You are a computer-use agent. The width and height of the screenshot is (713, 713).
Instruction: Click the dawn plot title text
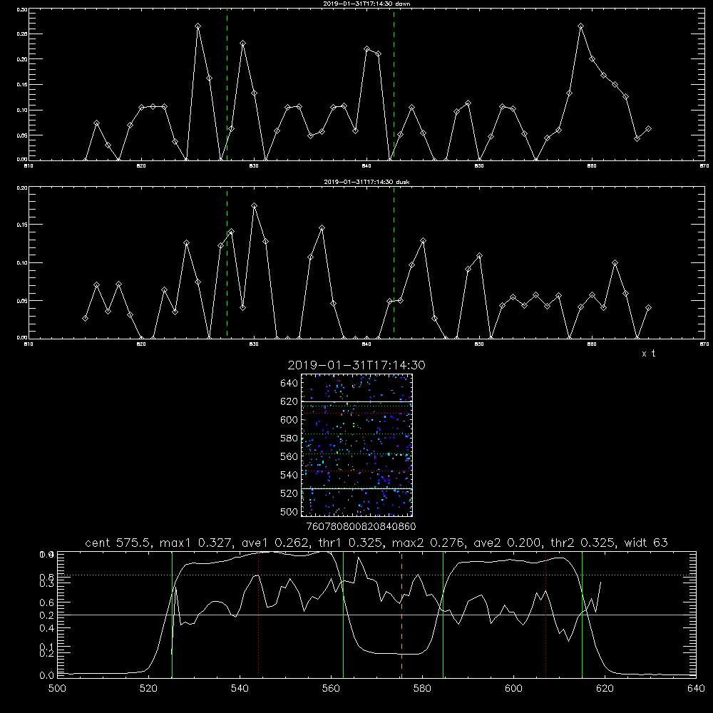(366, 4)
